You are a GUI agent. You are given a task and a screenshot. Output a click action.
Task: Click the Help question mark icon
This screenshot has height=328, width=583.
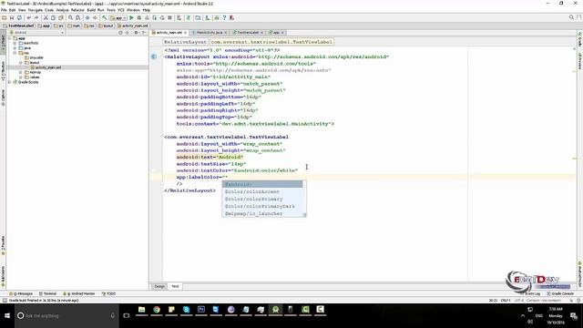click(x=224, y=18)
